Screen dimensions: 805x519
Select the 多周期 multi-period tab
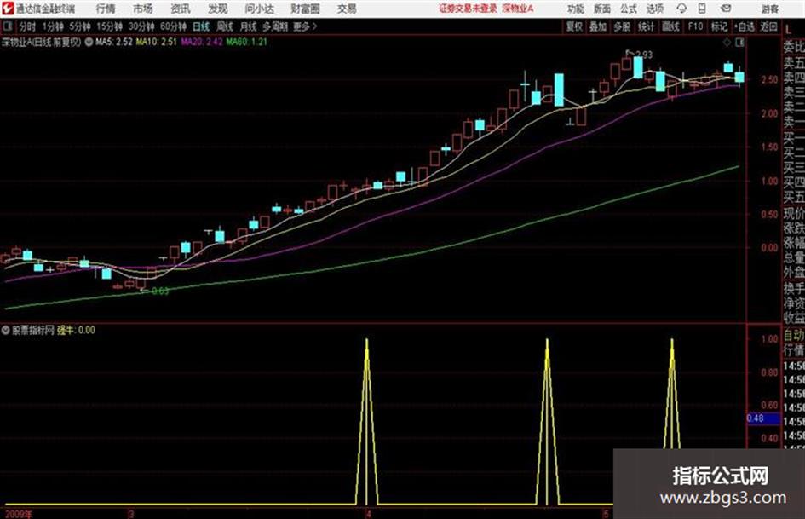275,26
